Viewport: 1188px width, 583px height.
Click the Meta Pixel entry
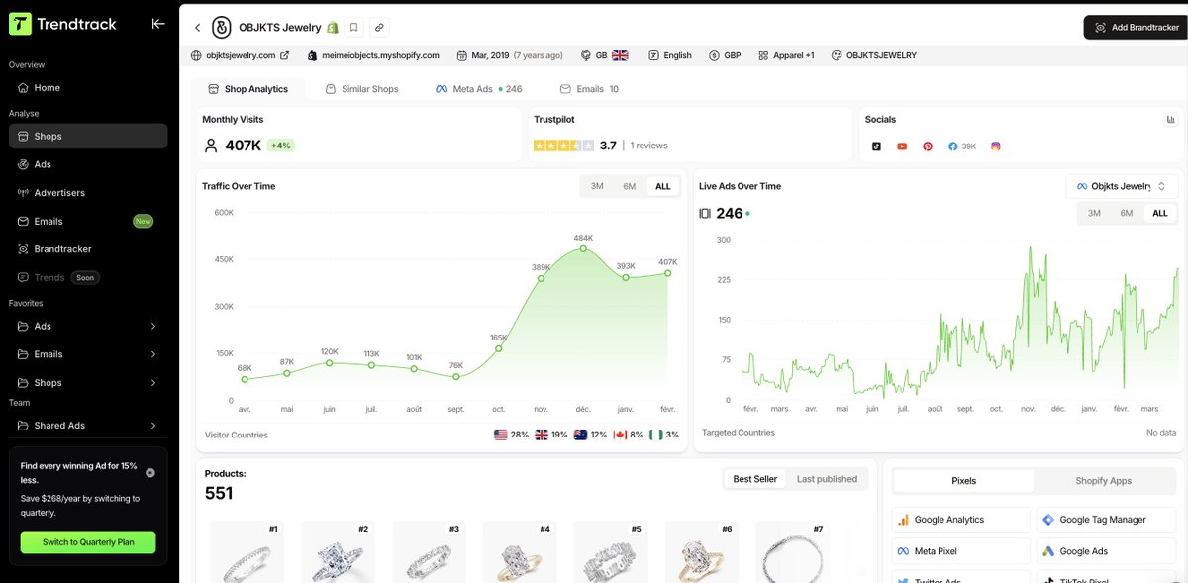click(x=961, y=551)
